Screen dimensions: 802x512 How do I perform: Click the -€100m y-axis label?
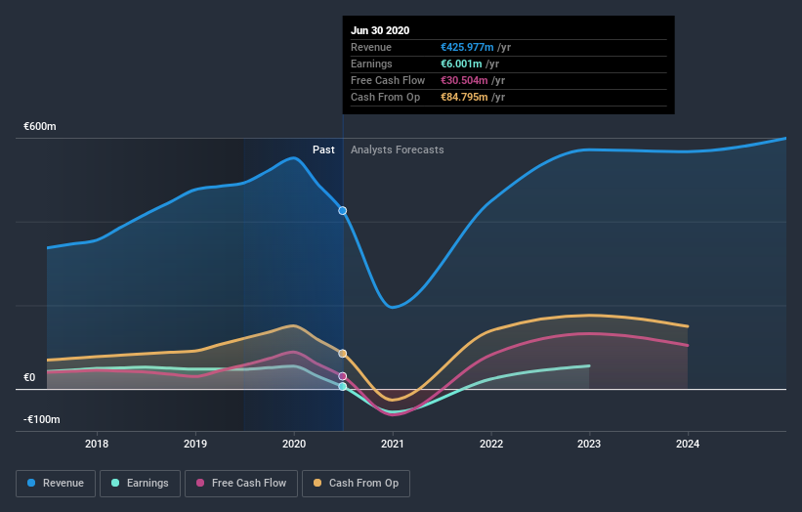(42, 419)
